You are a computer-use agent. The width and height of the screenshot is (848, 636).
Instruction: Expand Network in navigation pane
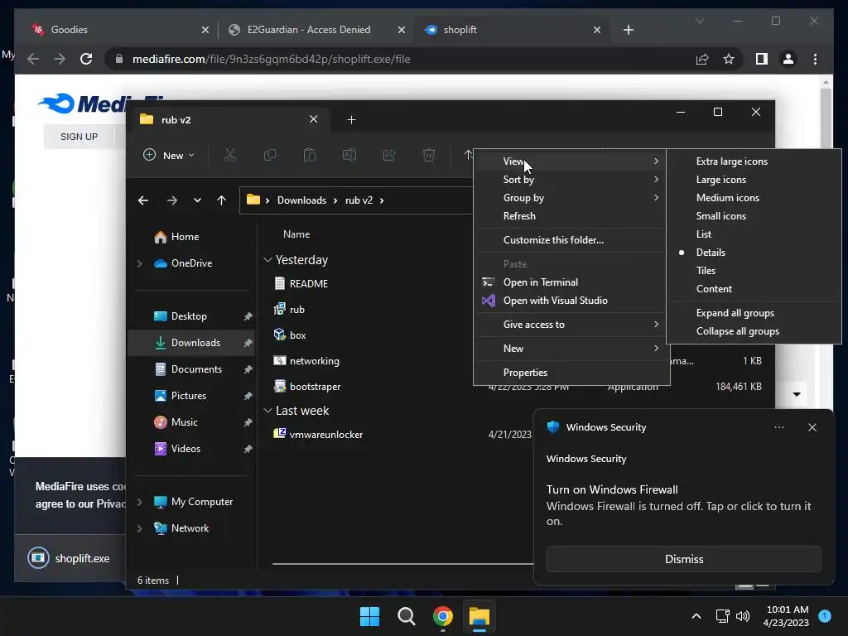(139, 528)
